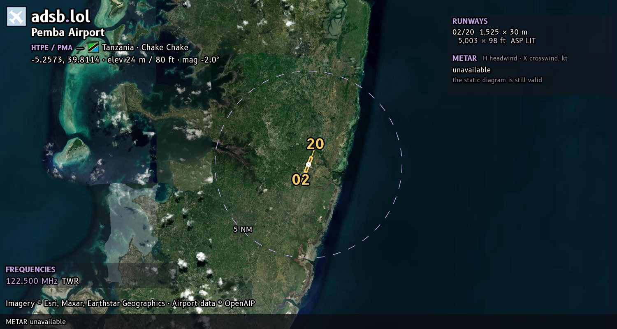Click 'the static diagram is still valid' note
The width and height of the screenshot is (617, 329).
tap(497, 80)
